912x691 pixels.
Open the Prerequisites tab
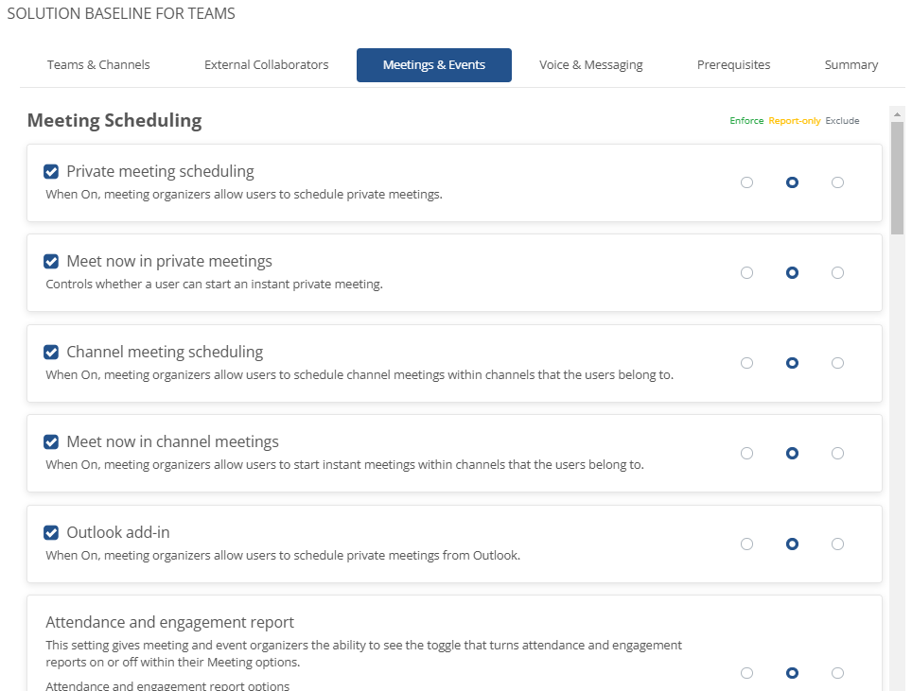pos(733,65)
